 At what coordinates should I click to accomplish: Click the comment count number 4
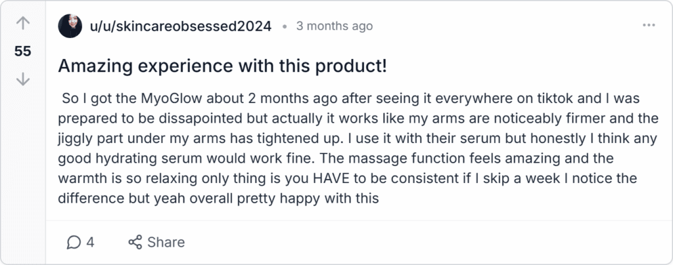90,242
